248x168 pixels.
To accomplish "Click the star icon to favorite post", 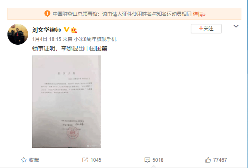I will [24, 160].
